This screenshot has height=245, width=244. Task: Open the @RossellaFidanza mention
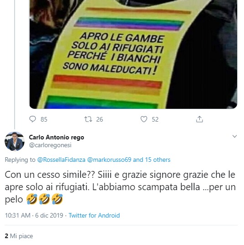click(x=61, y=160)
